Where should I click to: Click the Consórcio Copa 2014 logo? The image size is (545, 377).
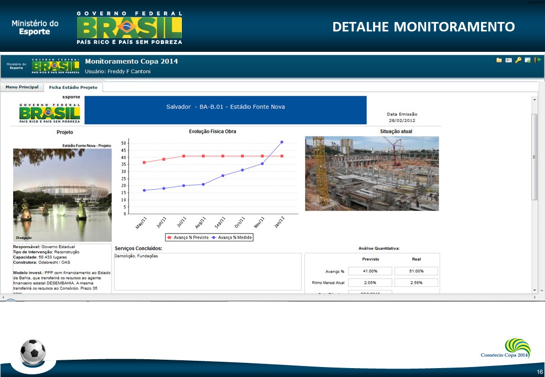[506, 348]
